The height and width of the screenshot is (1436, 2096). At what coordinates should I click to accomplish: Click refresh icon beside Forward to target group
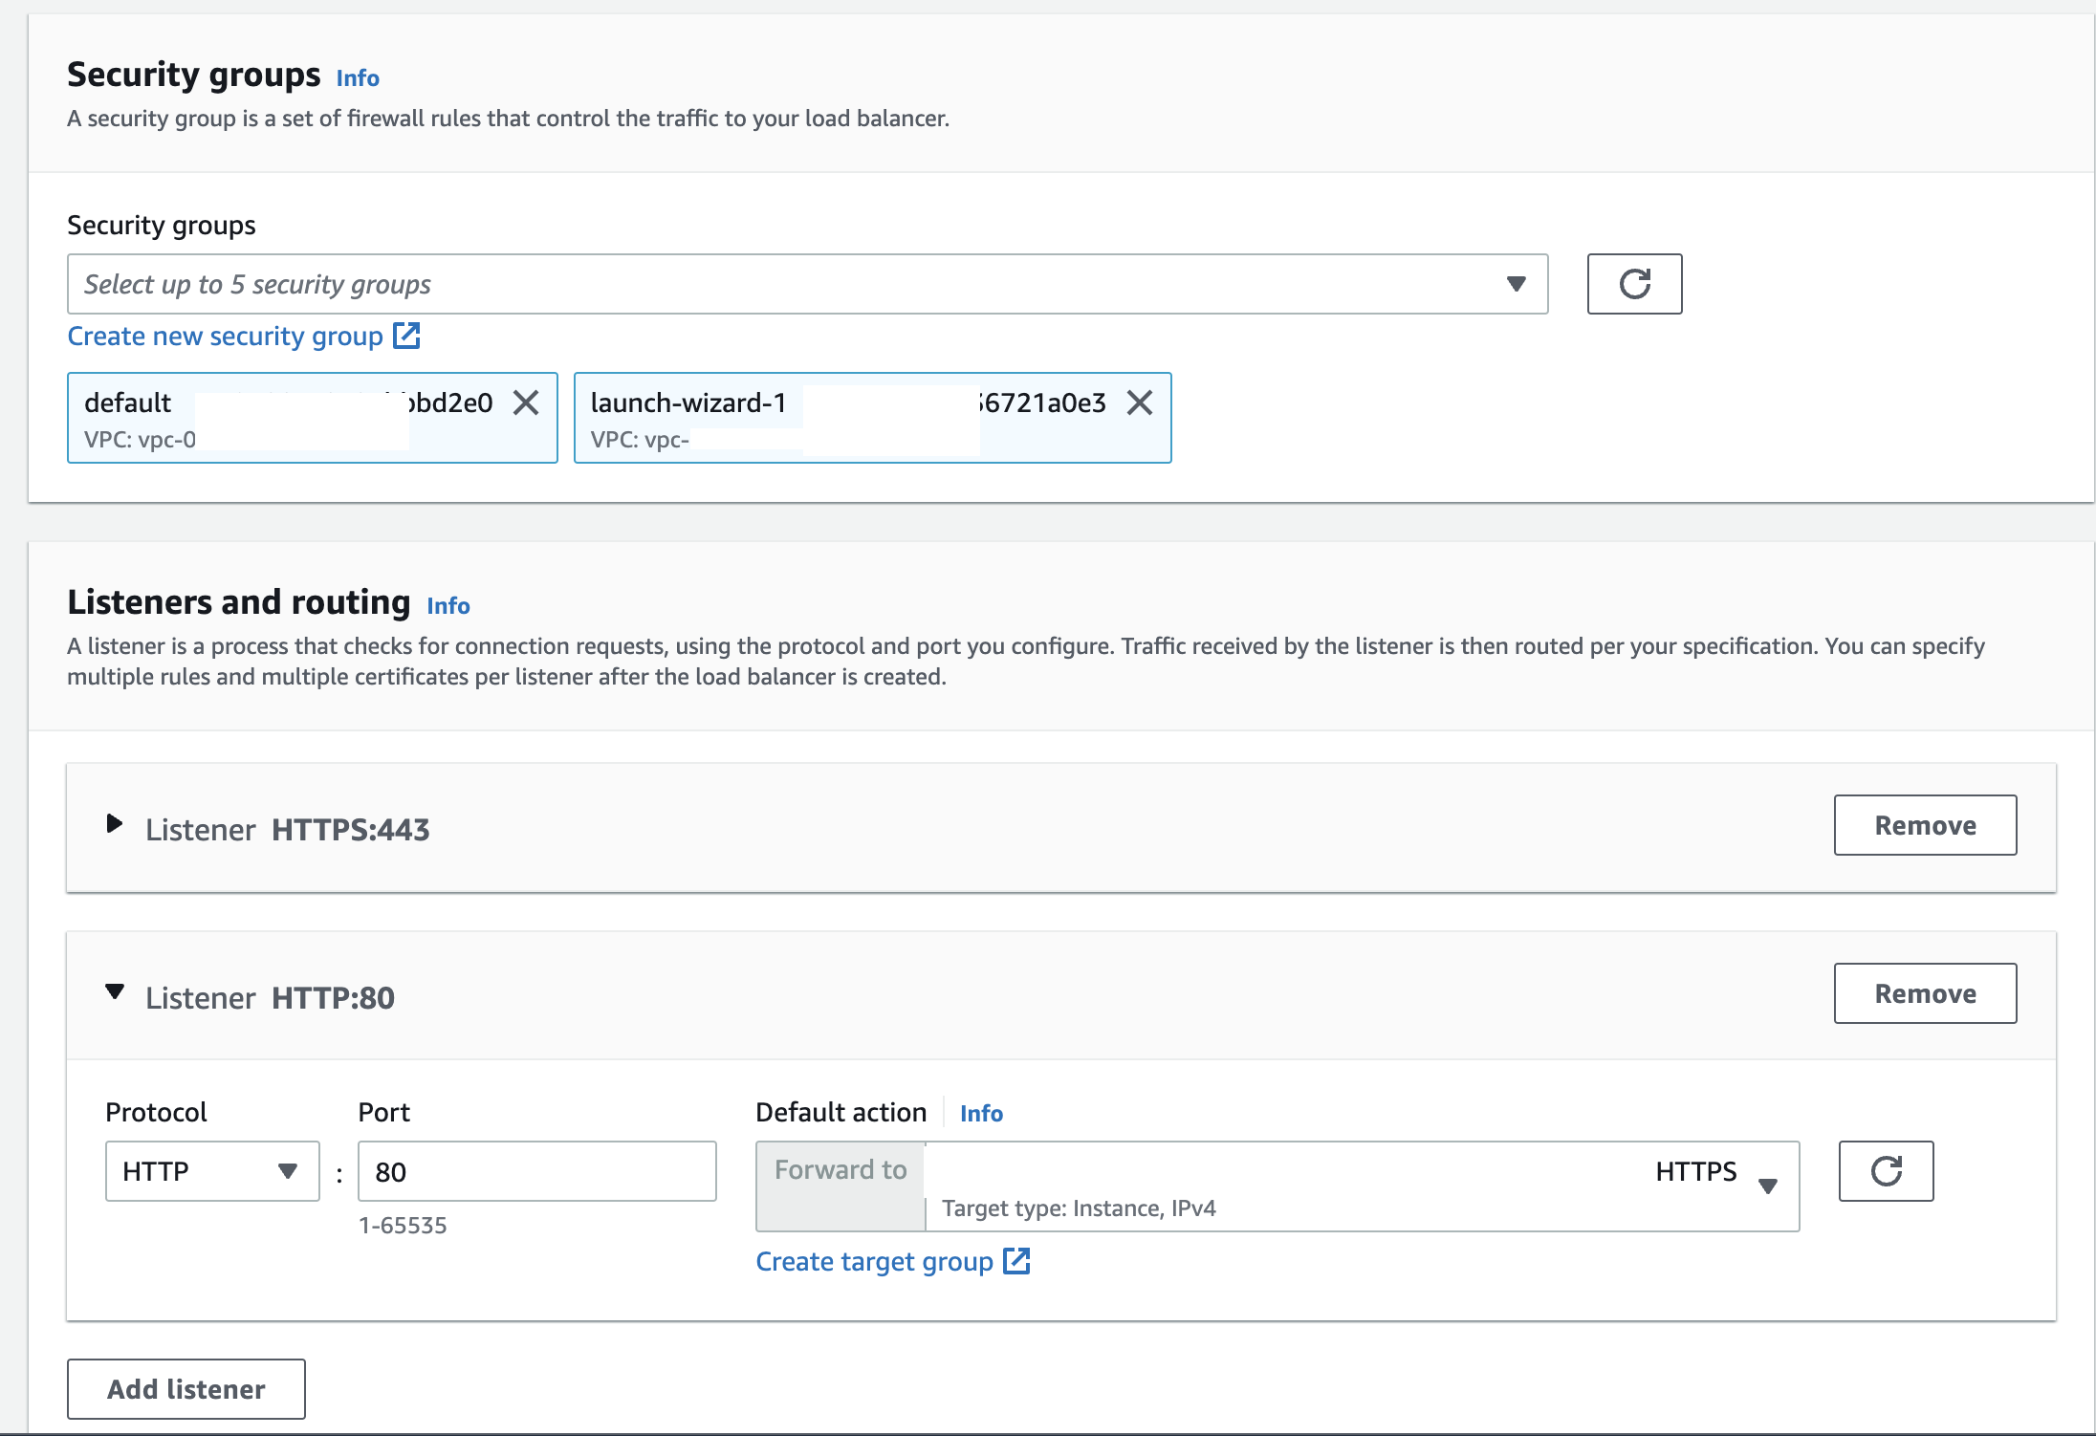tap(1886, 1171)
